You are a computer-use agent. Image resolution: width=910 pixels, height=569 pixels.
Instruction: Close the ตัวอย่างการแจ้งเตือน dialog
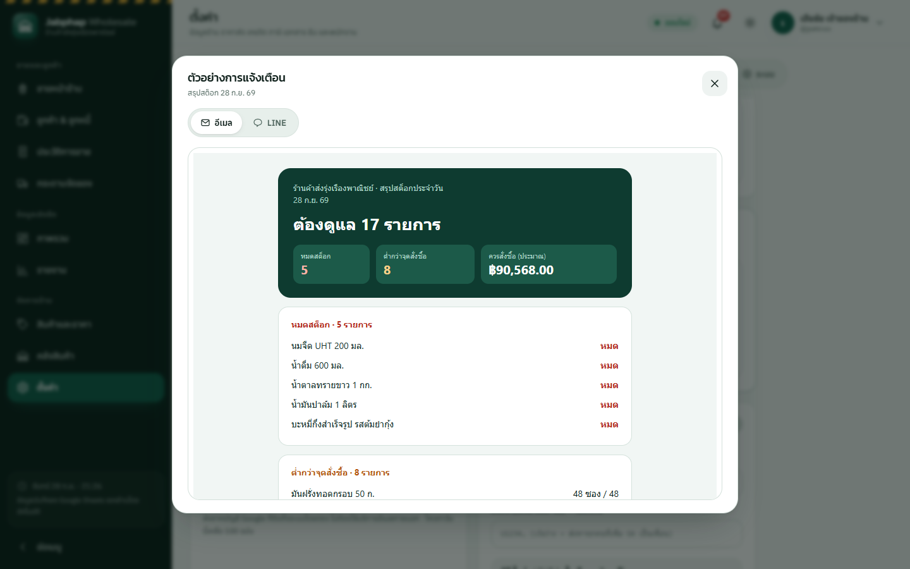click(714, 83)
